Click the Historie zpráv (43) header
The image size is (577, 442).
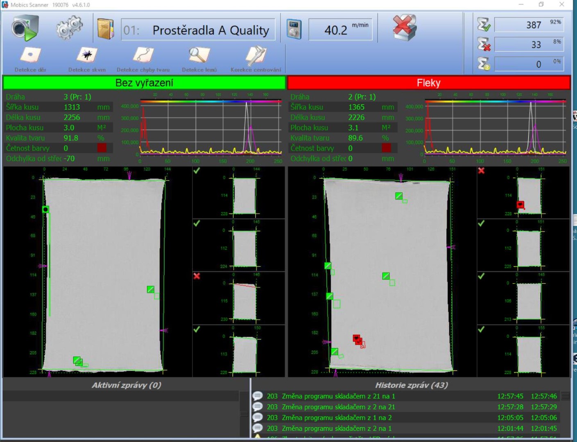point(411,385)
